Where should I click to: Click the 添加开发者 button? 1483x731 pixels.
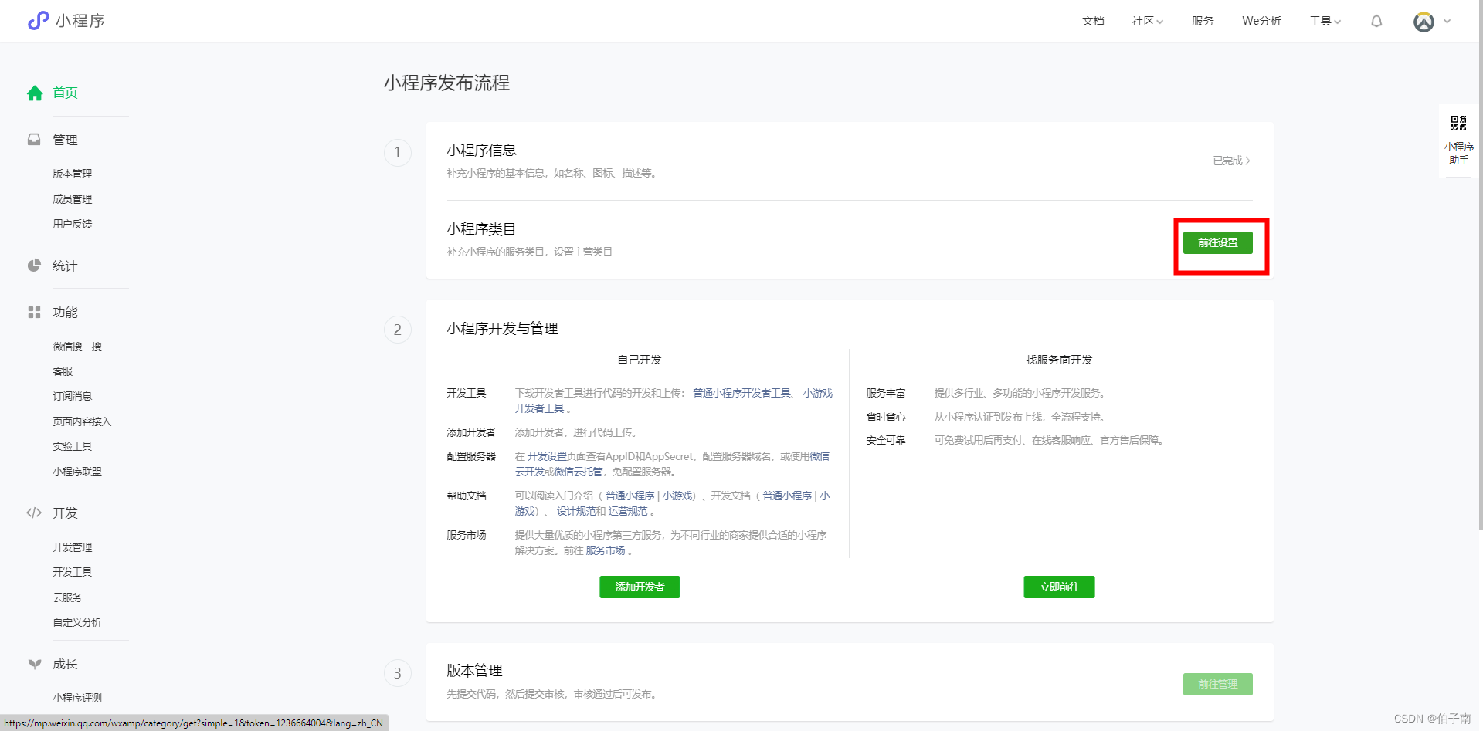click(639, 587)
